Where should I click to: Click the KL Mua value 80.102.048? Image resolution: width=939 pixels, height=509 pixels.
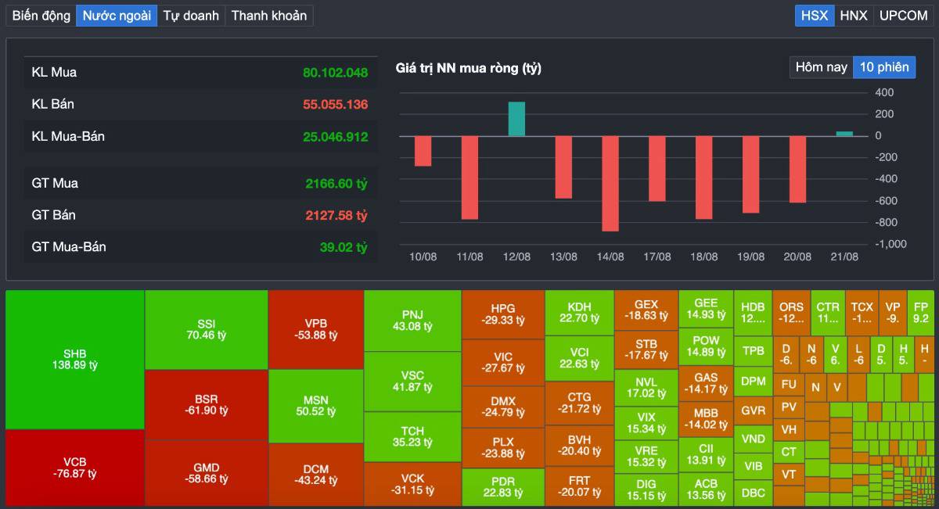(x=335, y=73)
